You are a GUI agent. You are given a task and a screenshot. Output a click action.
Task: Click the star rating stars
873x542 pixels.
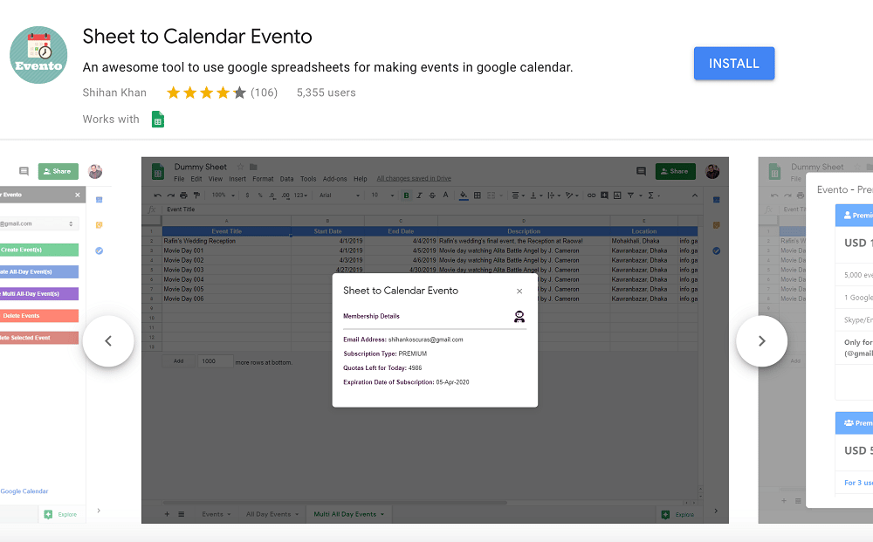pyautogui.click(x=206, y=93)
